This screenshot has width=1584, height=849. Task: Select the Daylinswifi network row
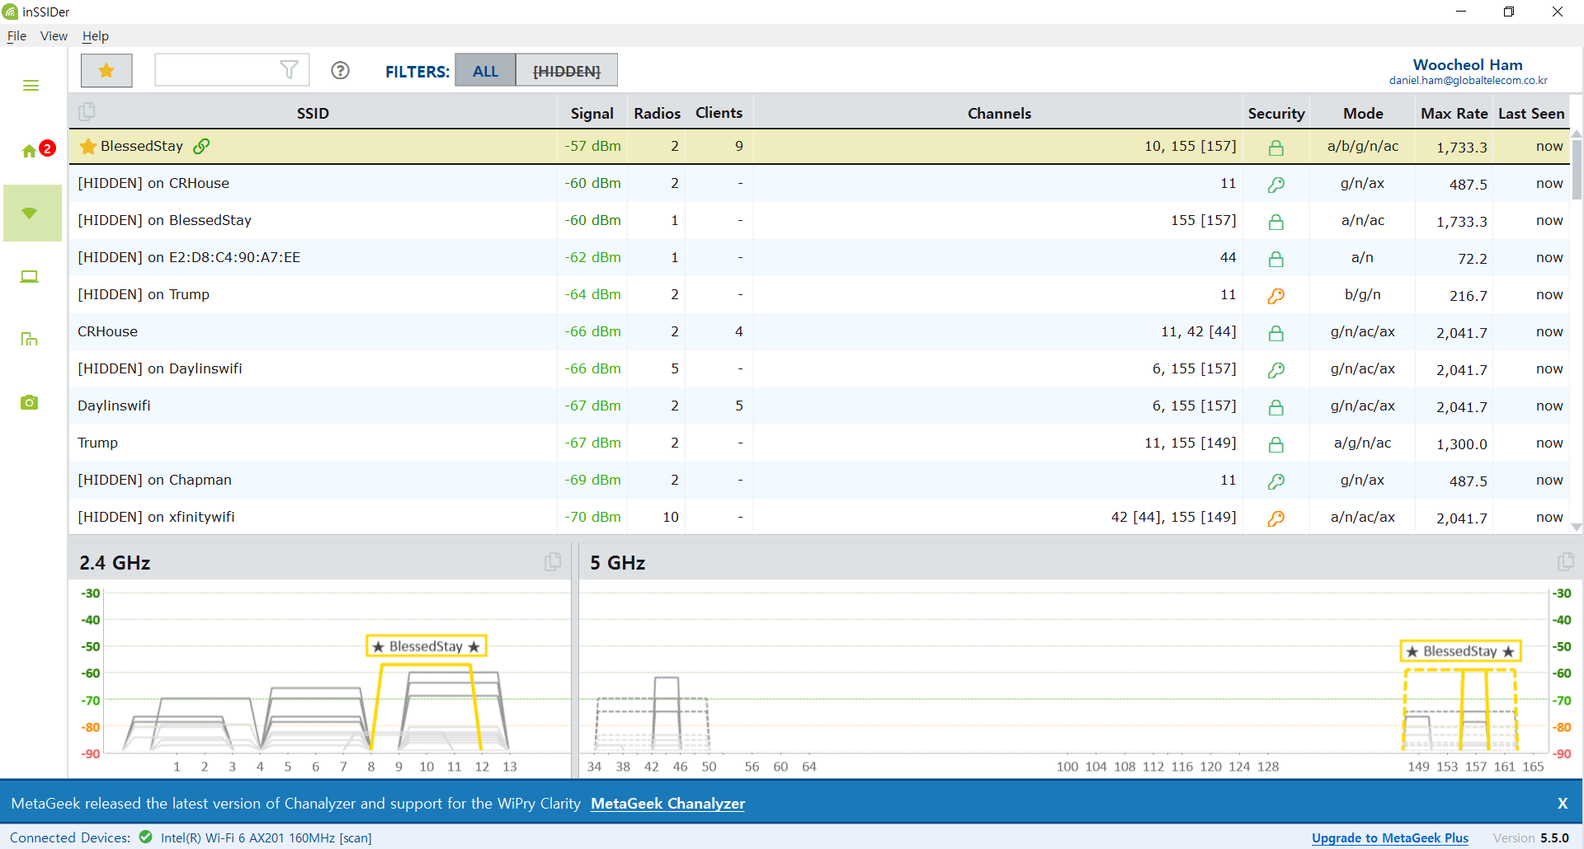click(819, 406)
